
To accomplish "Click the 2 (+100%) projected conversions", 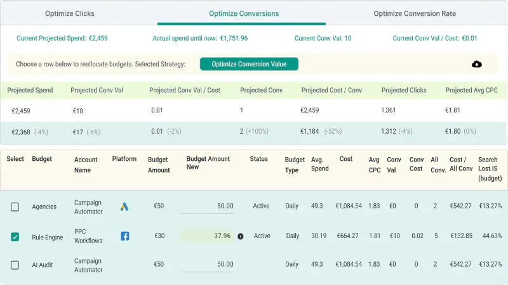I will [254, 132].
